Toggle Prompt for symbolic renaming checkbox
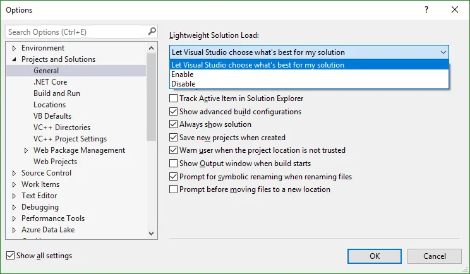 (173, 177)
